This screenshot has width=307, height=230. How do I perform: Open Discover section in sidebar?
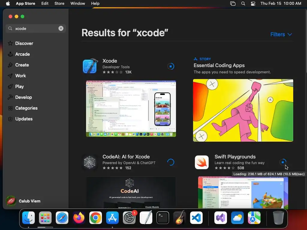coord(20,43)
